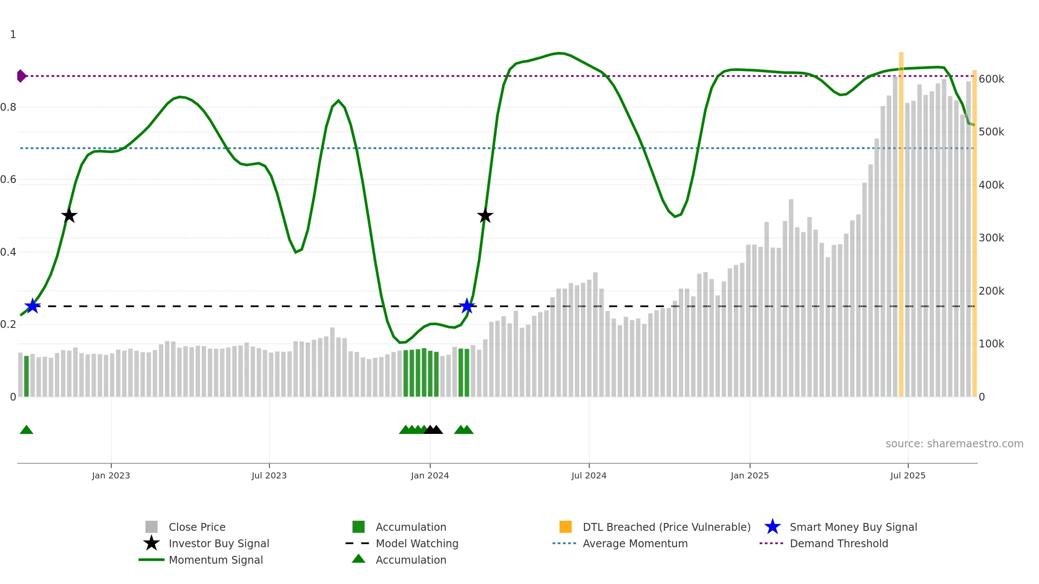Open the sharemaestro.com source text

[x=955, y=444]
